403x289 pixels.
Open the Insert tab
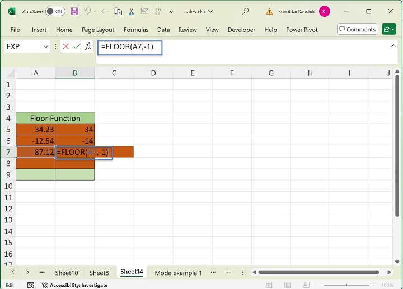coord(39,30)
